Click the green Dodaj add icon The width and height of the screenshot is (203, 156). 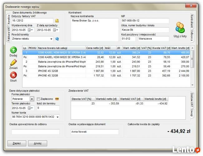click(x=13, y=50)
